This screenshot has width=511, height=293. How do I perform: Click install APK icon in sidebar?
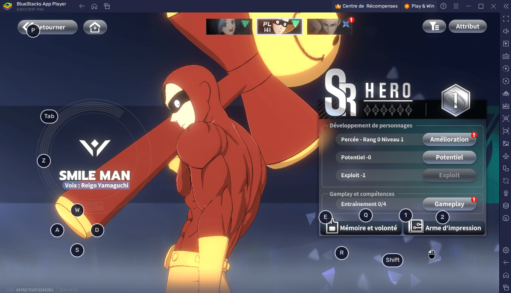point(506,106)
